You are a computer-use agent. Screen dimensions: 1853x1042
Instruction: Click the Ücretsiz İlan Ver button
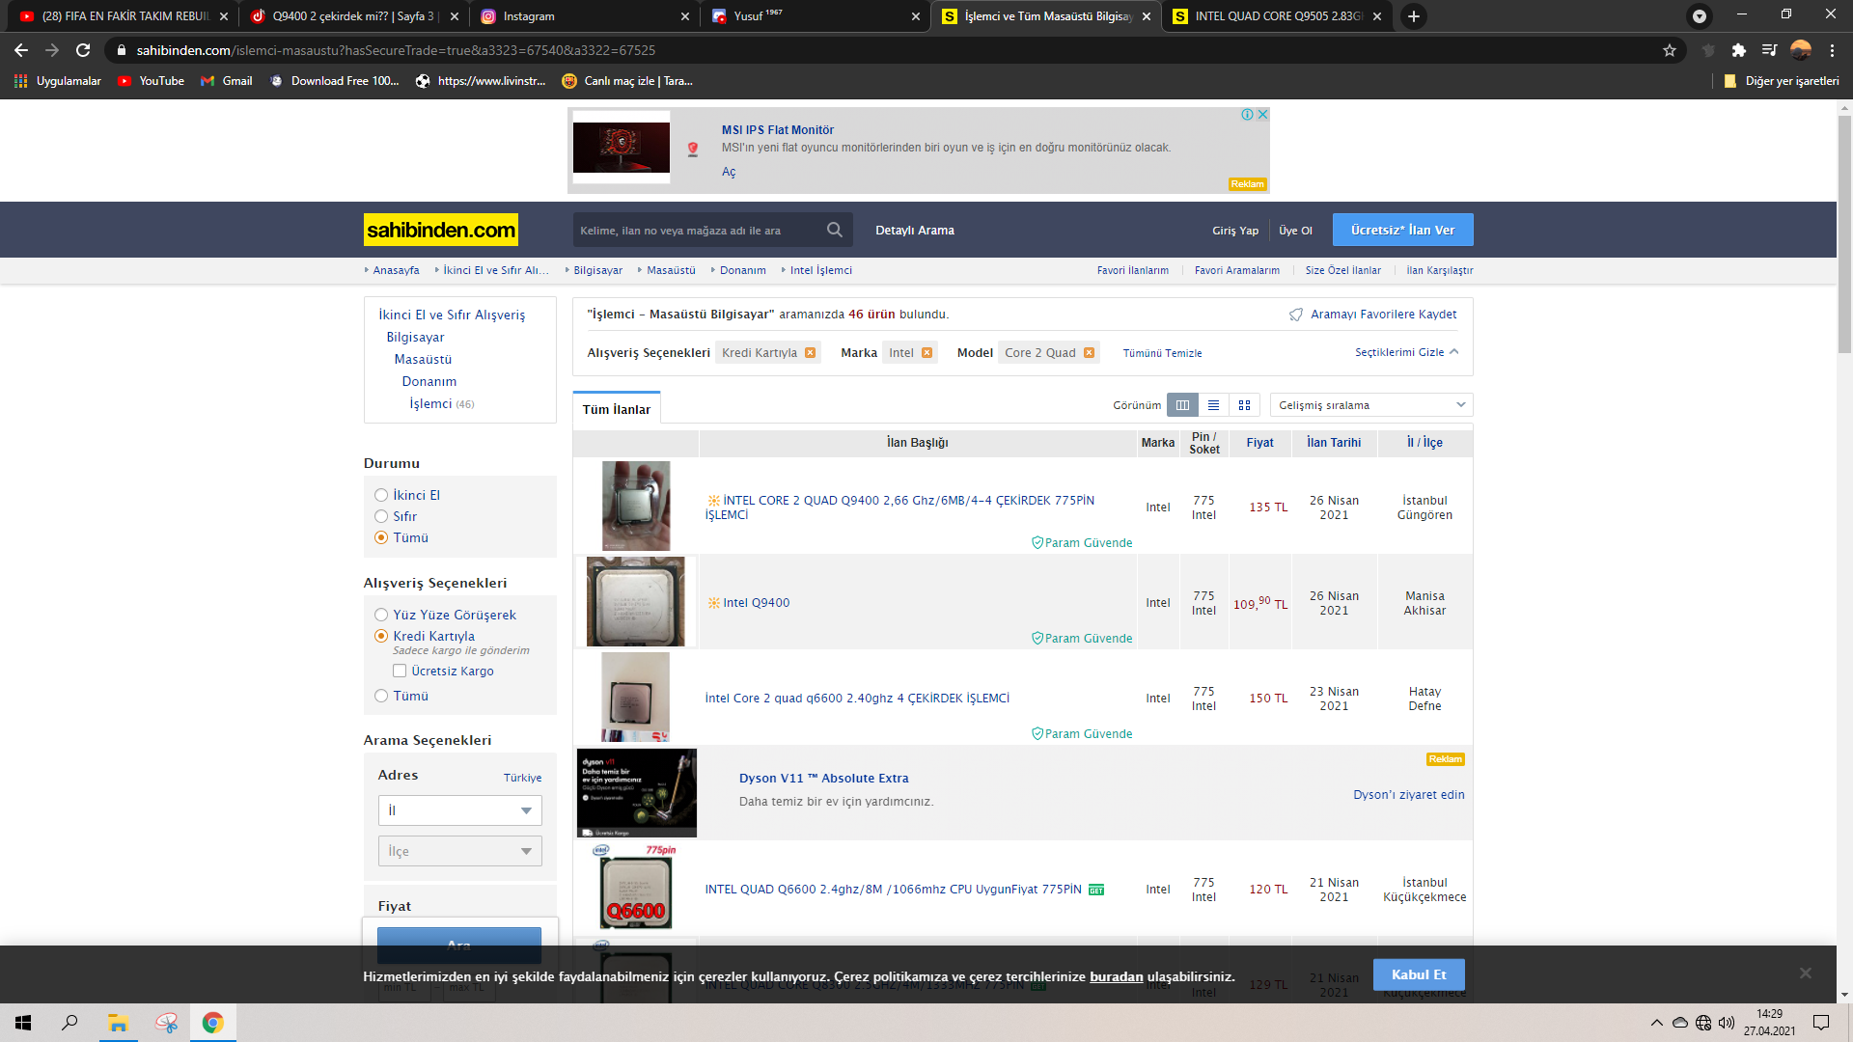1402,230
